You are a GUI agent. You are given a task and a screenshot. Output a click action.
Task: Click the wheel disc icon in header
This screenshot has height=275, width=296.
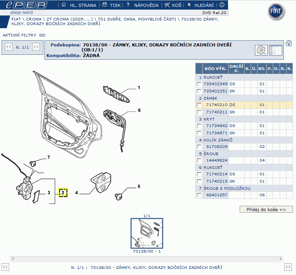click(x=261, y=50)
